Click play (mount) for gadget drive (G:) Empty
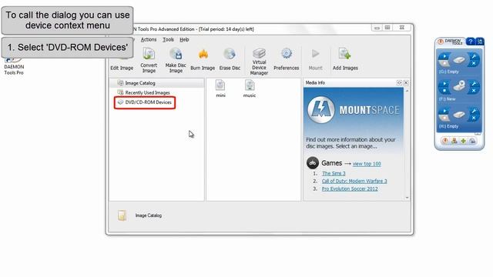The width and height of the screenshot is (493, 277). click(x=444, y=56)
